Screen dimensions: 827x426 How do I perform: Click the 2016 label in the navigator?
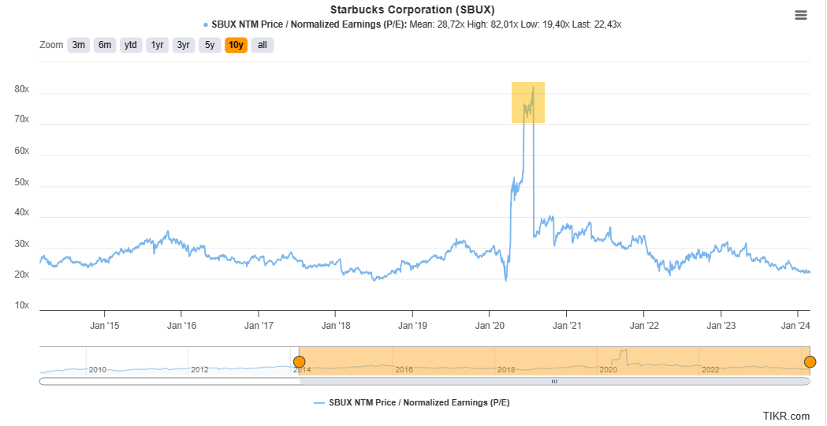404,369
